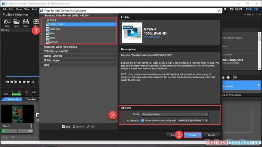Screen dimensions: 262x147
Task: Click the move down arrow in publish queue
Action: [x=228, y=77]
